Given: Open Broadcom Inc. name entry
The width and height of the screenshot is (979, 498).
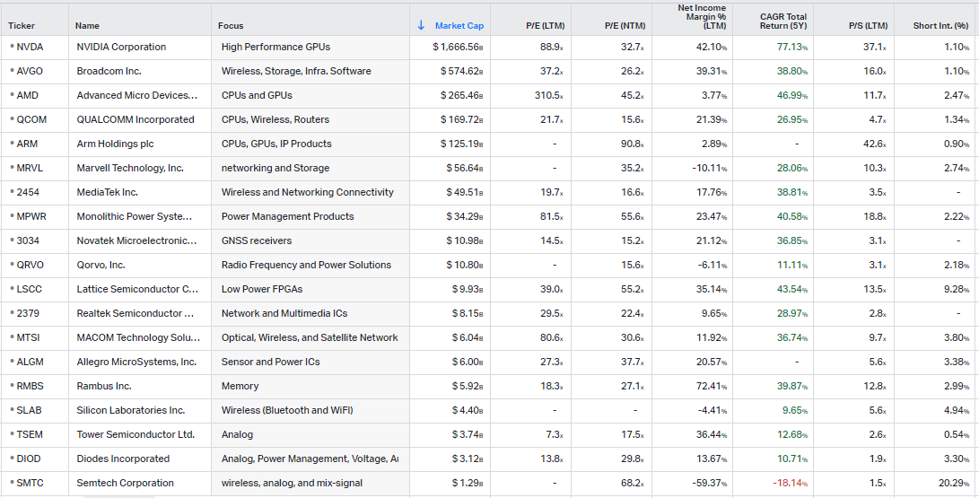Looking at the screenshot, I should [109, 71].
